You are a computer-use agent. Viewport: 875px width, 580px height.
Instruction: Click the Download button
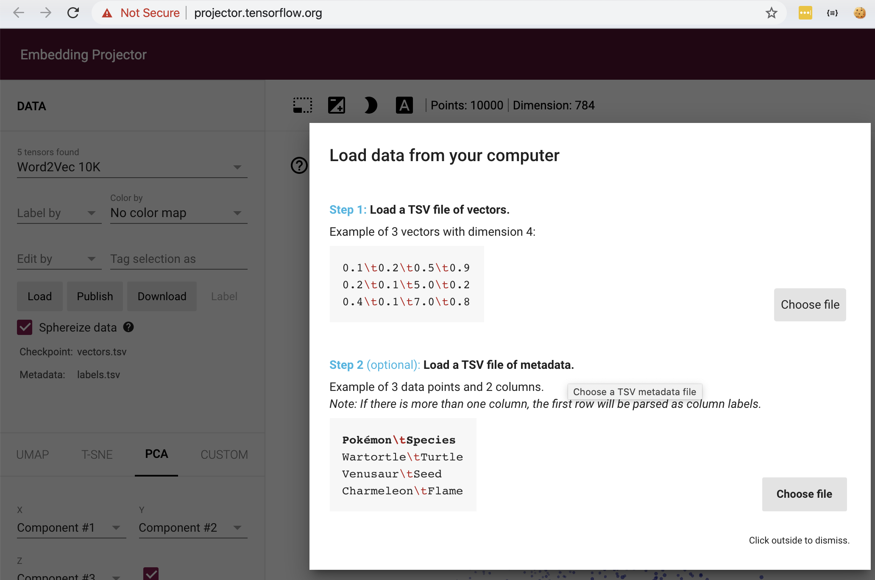click(162, 296)
